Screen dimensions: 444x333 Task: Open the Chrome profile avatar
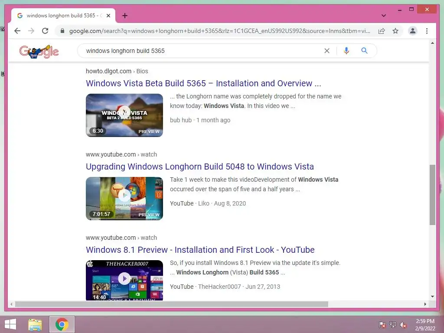(413, 31)
